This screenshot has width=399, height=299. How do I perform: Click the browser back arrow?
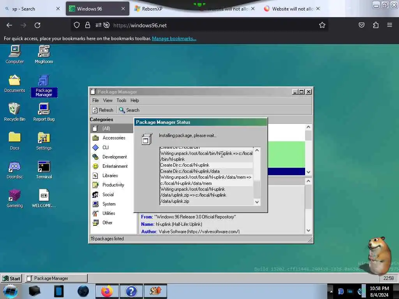pyautogui.click(x=9, y=25)
